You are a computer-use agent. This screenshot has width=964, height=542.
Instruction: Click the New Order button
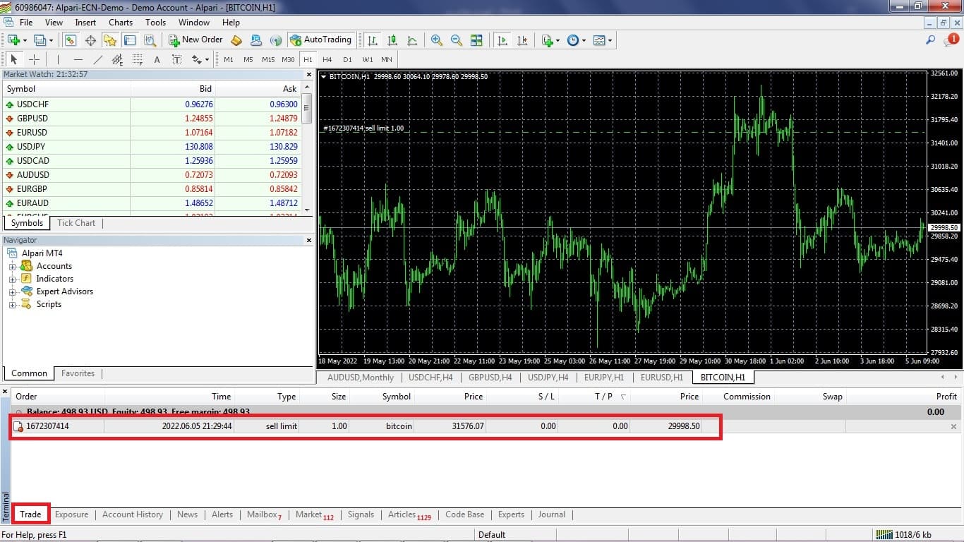195,40
